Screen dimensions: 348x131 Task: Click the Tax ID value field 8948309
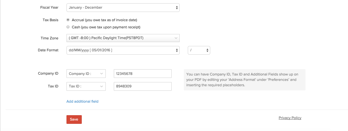tap(143, 87)
